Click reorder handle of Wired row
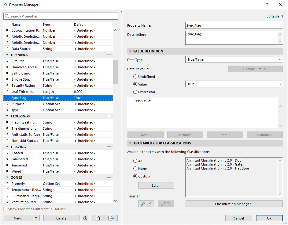Image resolution: width=288 pixels, height=225 pixels. pyautogui.click(x=7, y=171)
